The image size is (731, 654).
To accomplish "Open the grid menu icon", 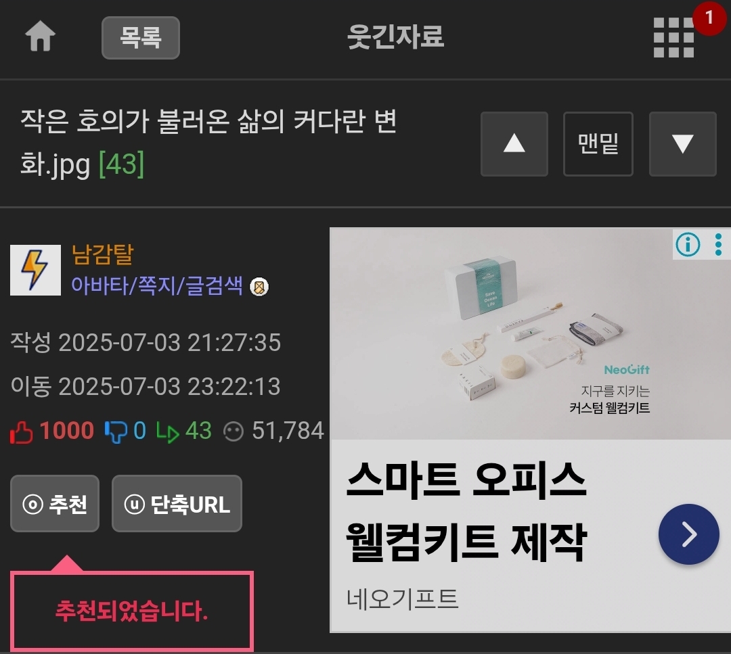I will click(x=673, y=38).
